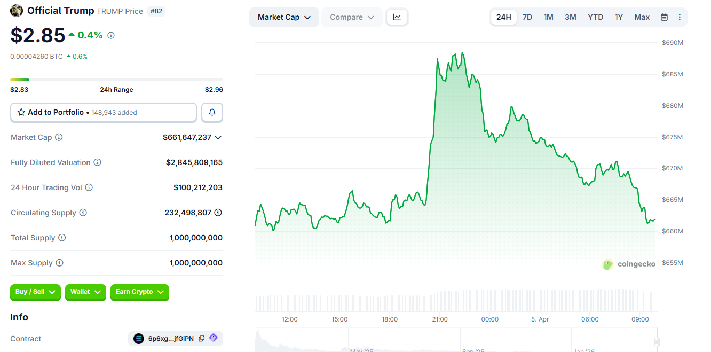The height and width of the screenshot is (352, 711).
Task: Click the Buy / Sell button
Action: coord(35,292)
